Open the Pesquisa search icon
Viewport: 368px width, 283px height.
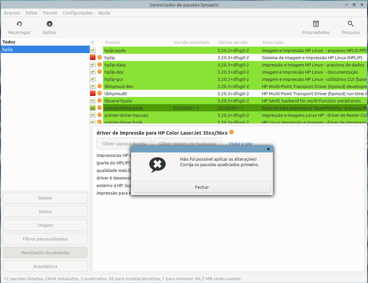click(x=351, y=24)
